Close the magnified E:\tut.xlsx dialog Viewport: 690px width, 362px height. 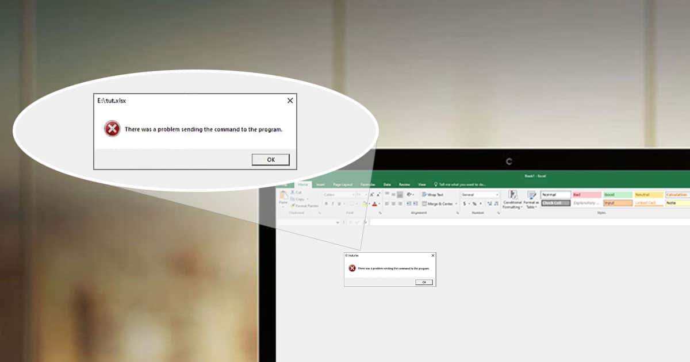point(290,101)
